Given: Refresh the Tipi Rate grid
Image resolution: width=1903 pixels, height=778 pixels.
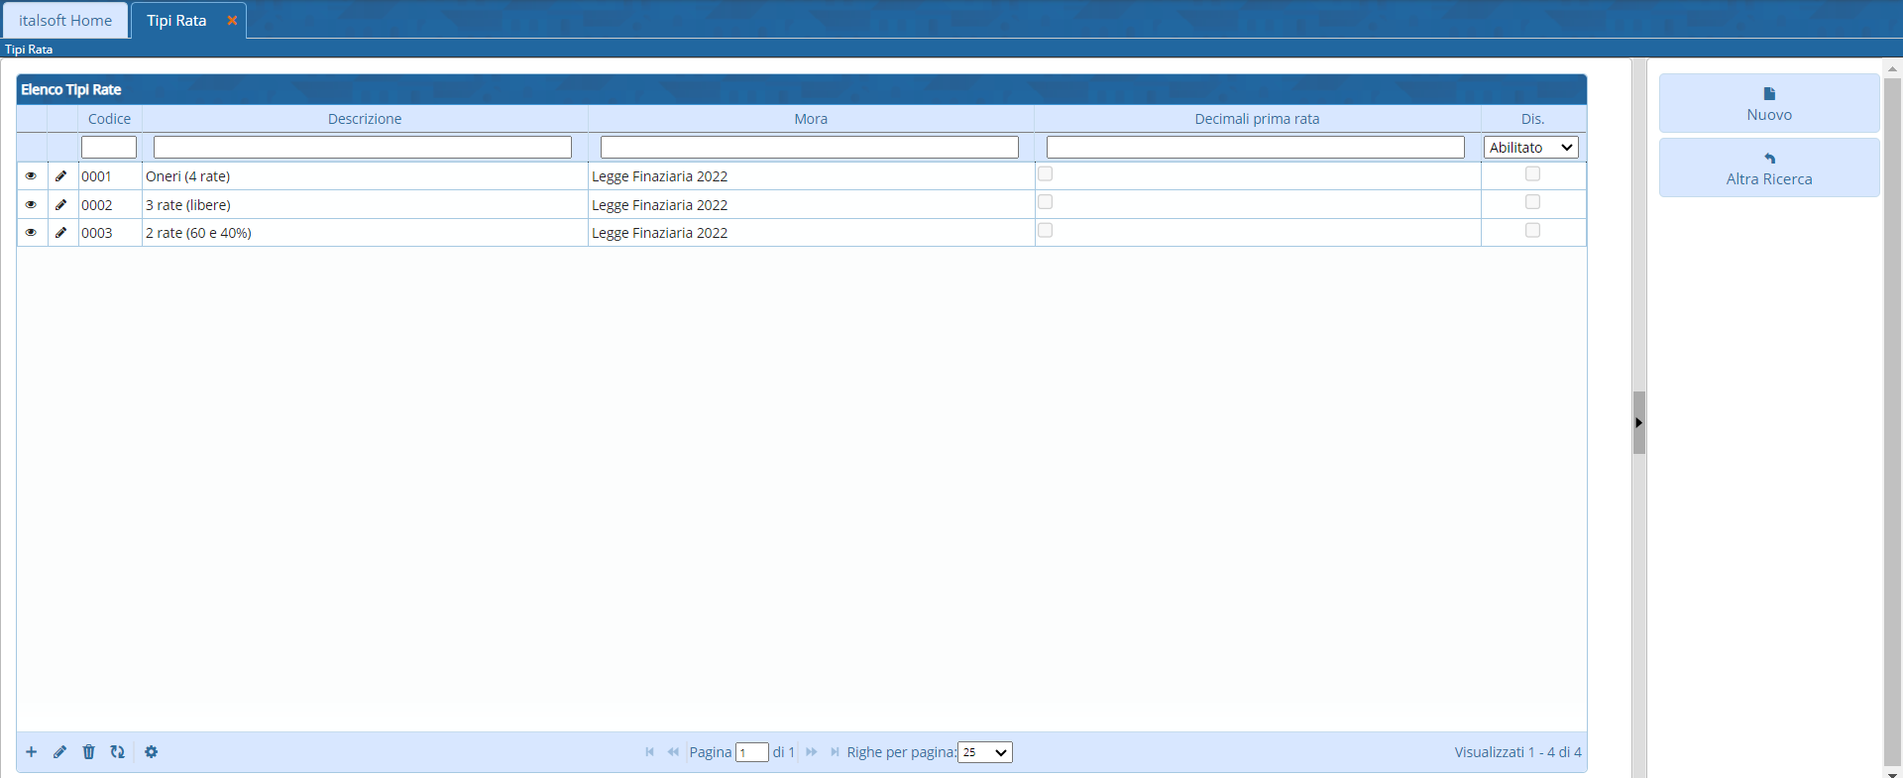Looking at the screenshot, I should coord(118,752).
